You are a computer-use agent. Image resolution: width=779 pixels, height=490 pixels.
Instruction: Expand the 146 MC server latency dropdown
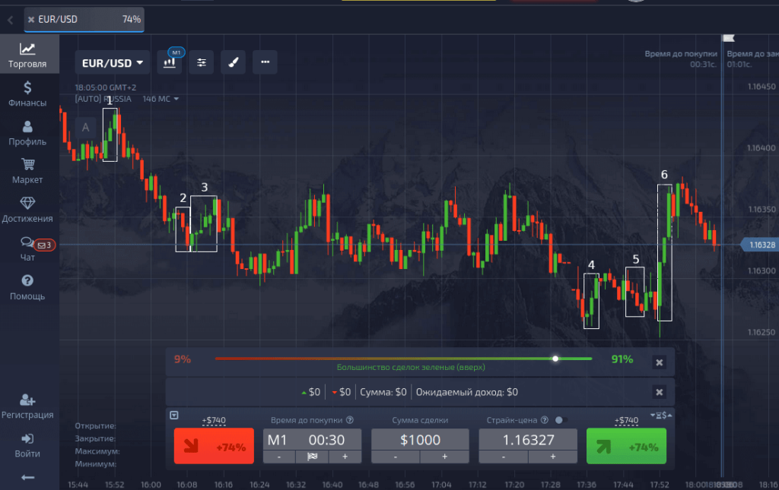pos(176,99)
